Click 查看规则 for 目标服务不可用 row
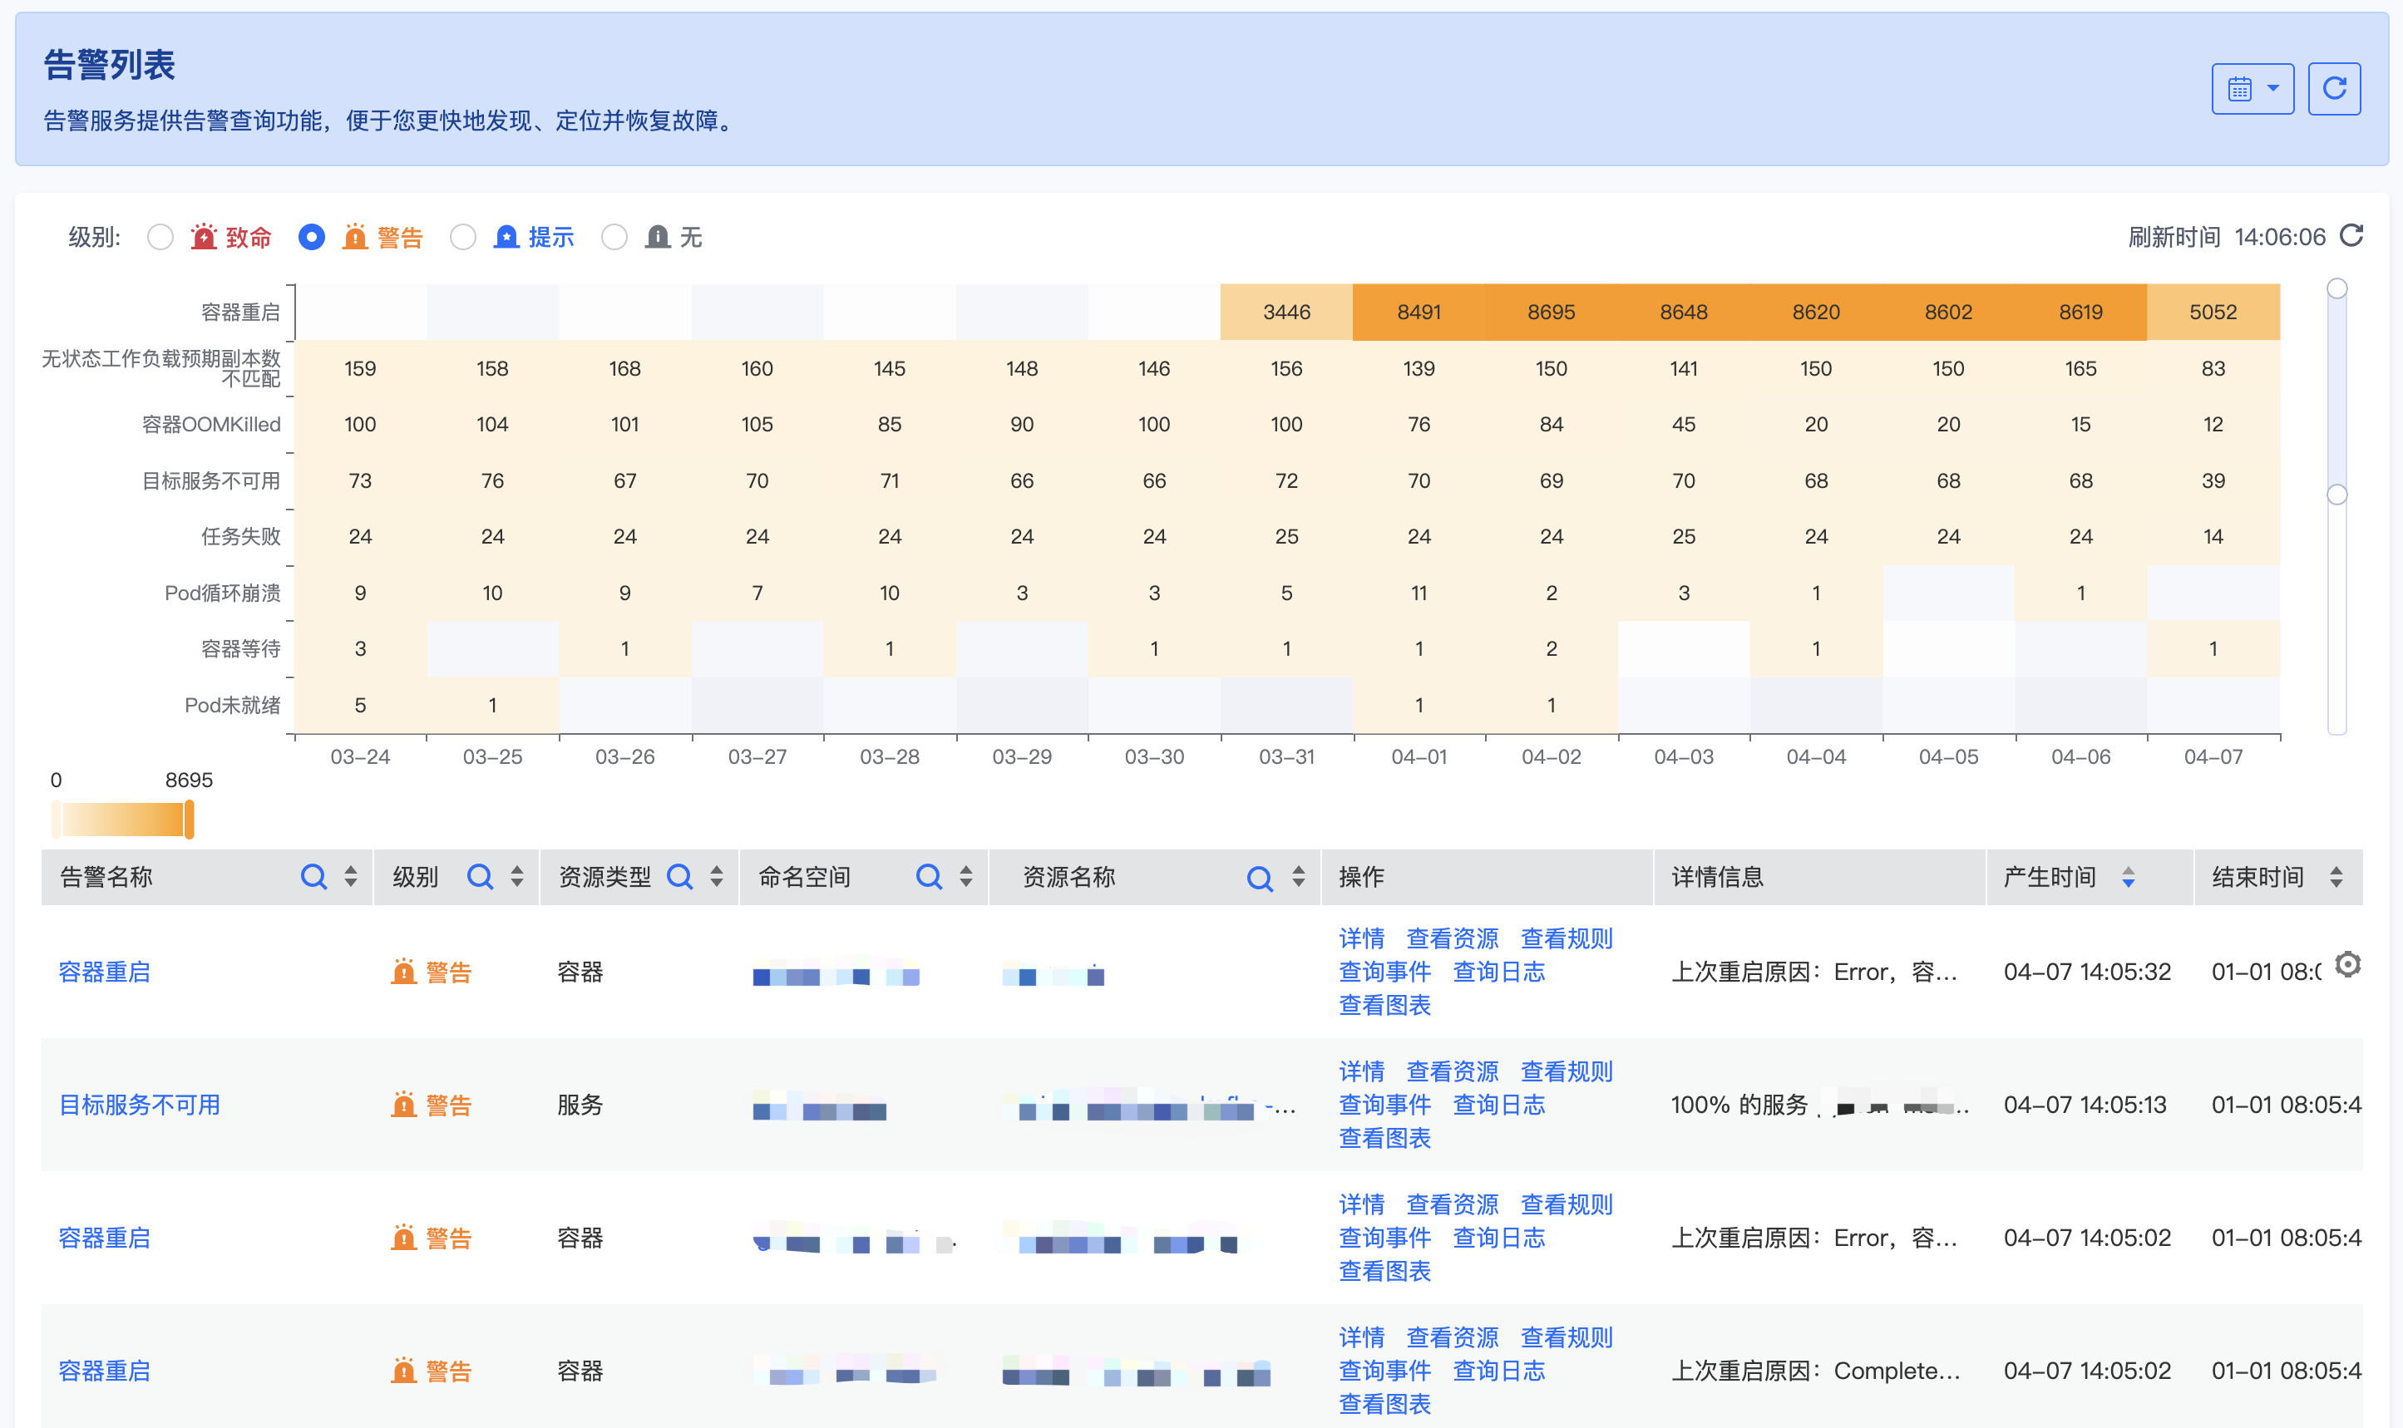Screen dimensions: 2403x1428 point(1567,1071)
